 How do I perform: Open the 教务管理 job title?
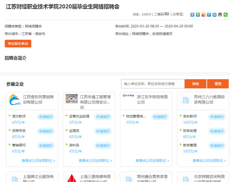pos(190,145)
